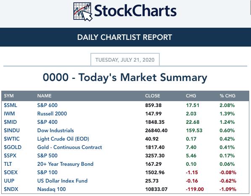Viewport: 251px width, 196px height.
Task: Click the Today's Market Summary heading
Action: 125,78
